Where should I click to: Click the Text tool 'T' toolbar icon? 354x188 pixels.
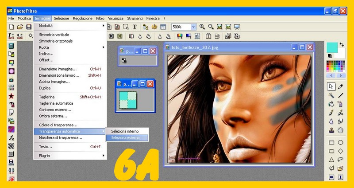tap(135, 27)
